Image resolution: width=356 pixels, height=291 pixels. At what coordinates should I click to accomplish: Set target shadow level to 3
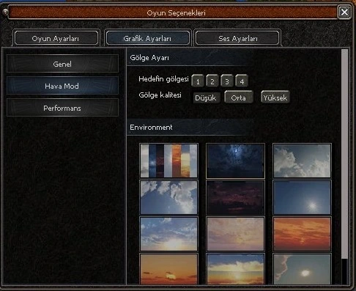tap(227, 81)
